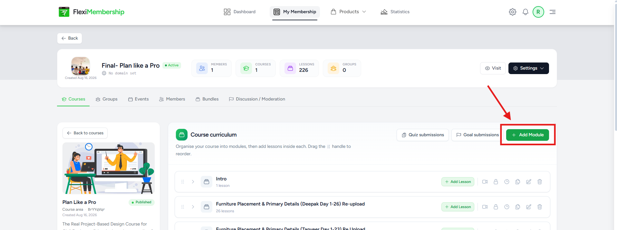The height and width of the screenshot is (230, 617).
Task: Click the 'Final- Plan like a Pro' title
Action: coord(130,66)
